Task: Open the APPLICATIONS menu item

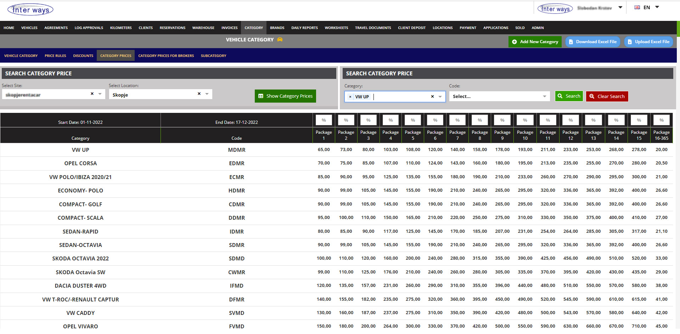Action: (x=496, y=28)
